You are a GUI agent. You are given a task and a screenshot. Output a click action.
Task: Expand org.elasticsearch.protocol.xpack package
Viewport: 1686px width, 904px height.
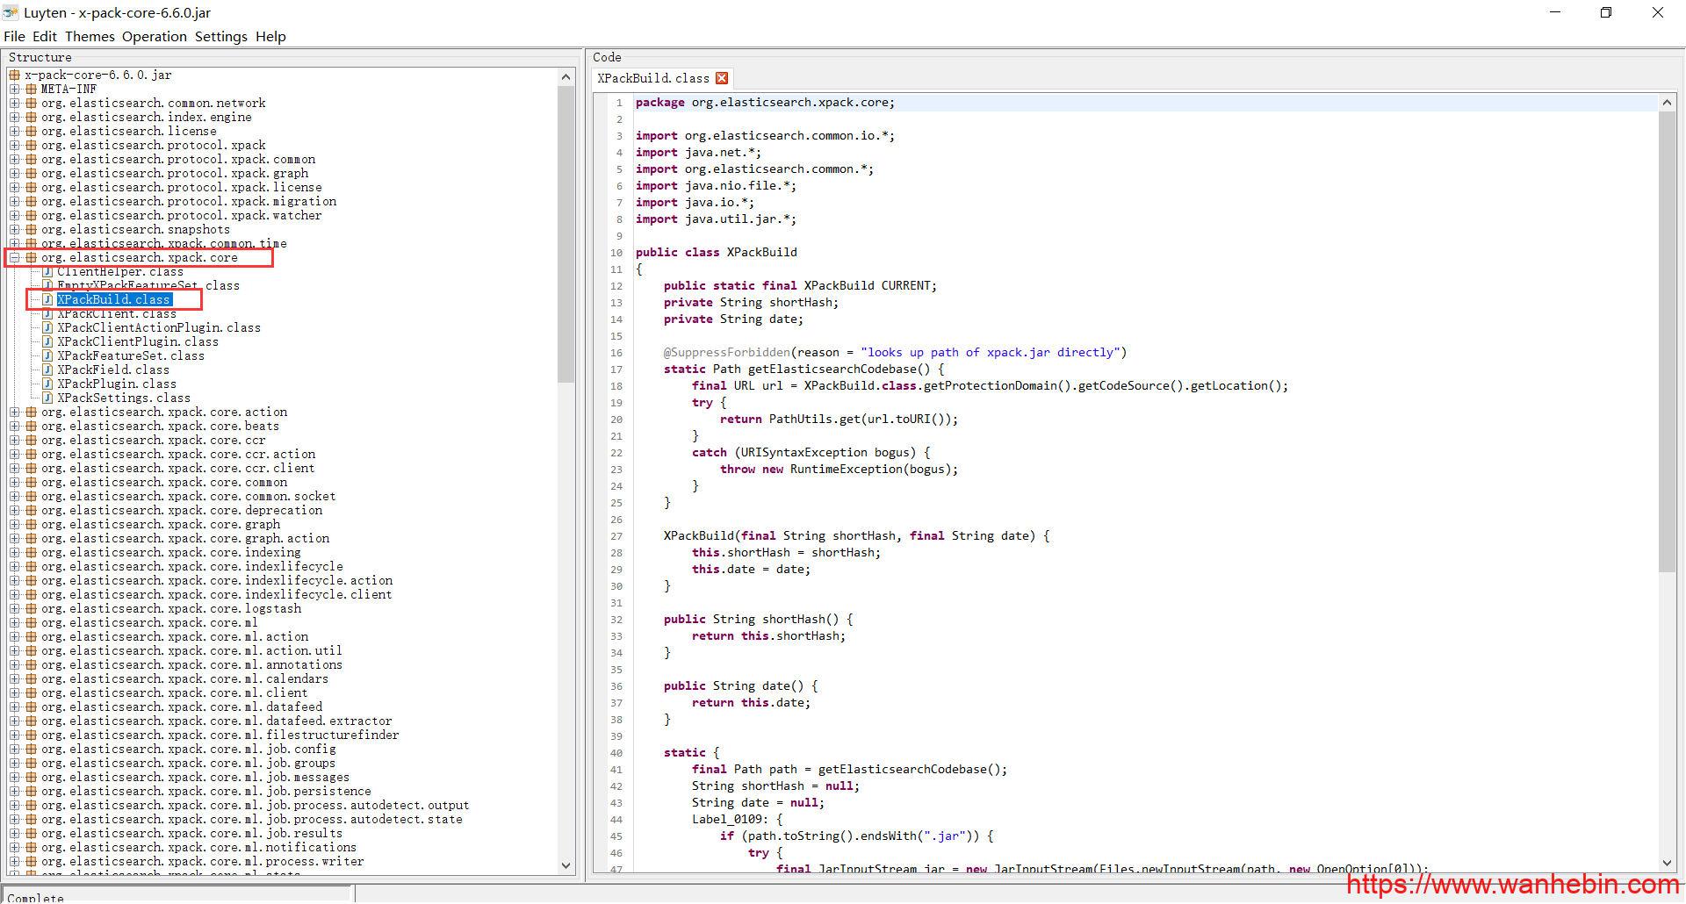coord(15,146)
